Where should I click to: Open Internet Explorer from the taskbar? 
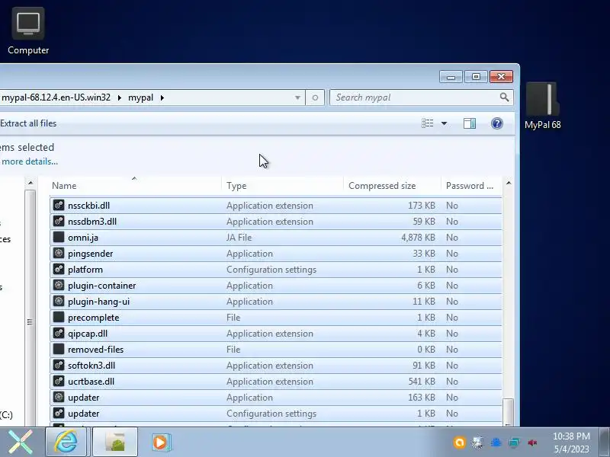click(x=66, y=442)
